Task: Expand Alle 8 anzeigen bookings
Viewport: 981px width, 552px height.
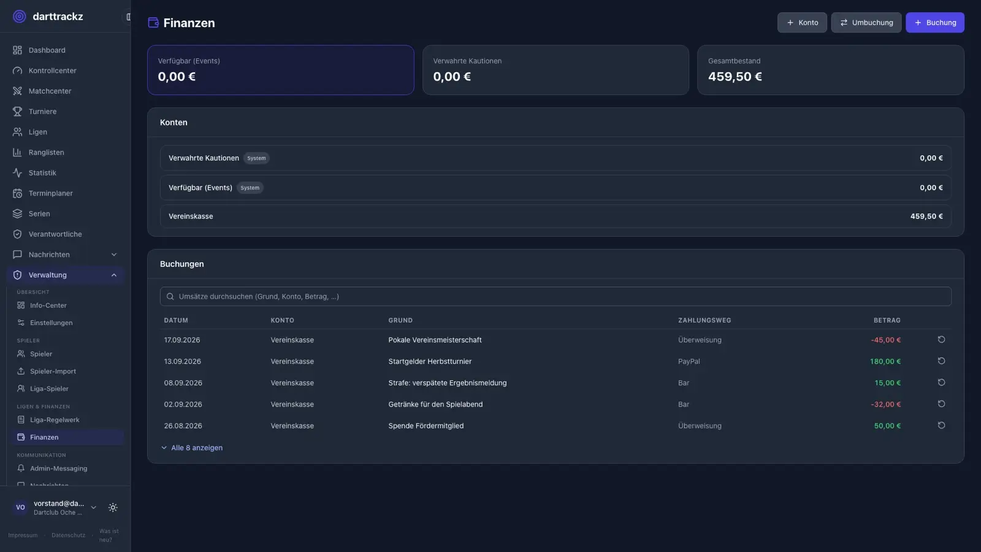Action: pyautogui.click(x=192, y=448)
